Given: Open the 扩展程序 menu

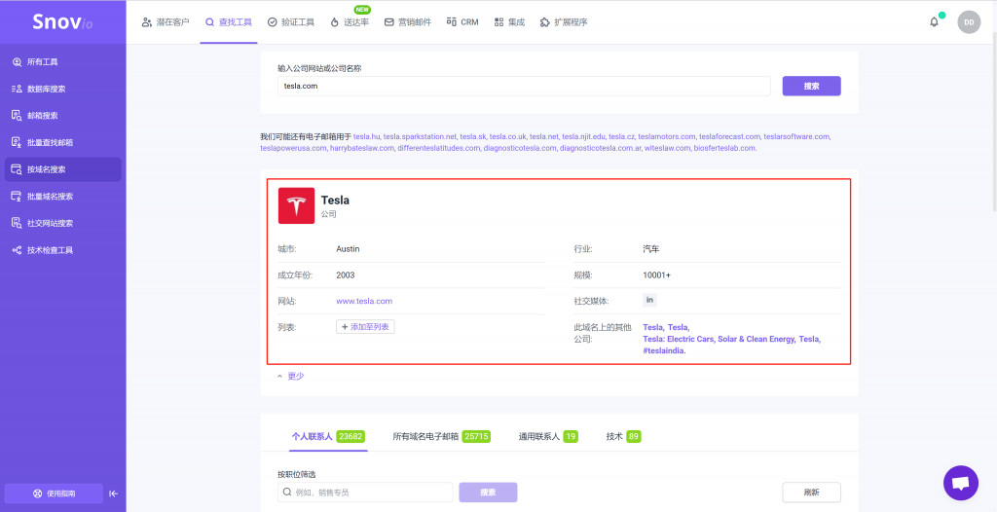Looking at the screenshot, I should click(x=564, y=22).
